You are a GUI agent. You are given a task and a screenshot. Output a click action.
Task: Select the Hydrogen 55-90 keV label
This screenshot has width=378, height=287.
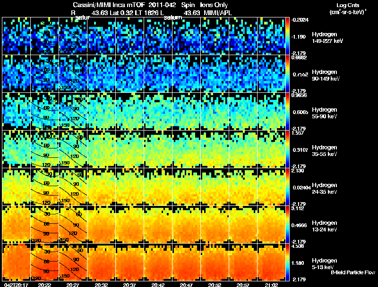(325, 113)
